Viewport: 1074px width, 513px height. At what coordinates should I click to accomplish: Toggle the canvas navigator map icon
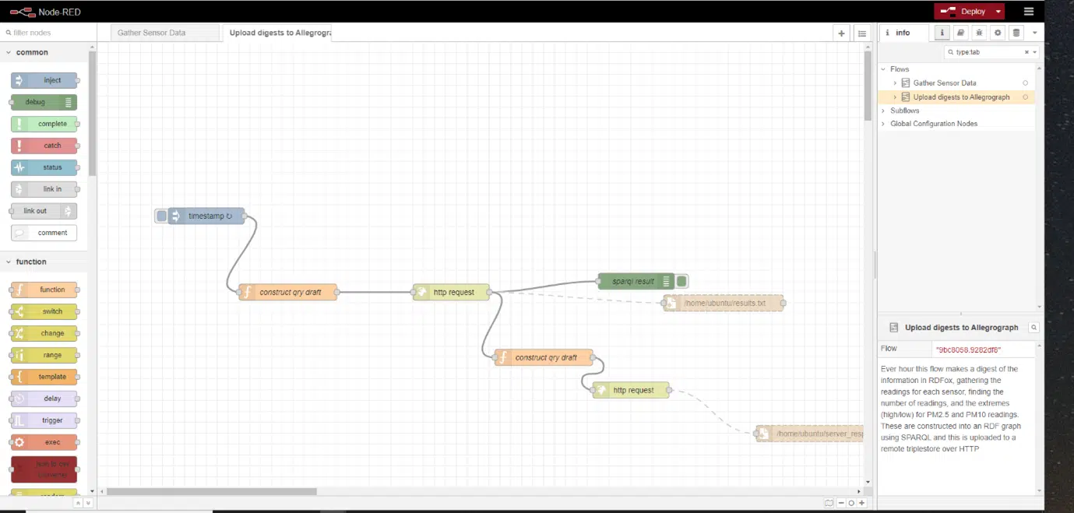[x=829, y=503]
